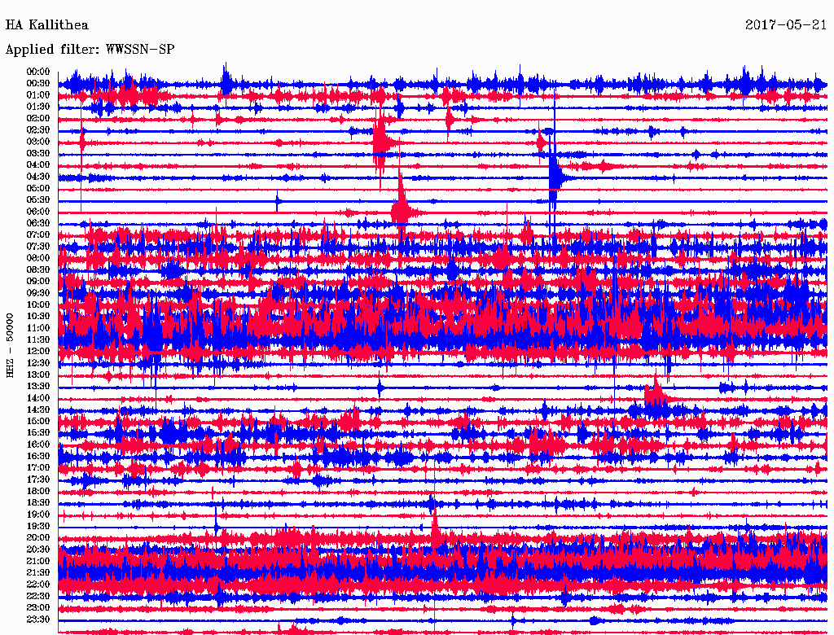
Task: Click the "11:30" time label
Action: point(38,339)
